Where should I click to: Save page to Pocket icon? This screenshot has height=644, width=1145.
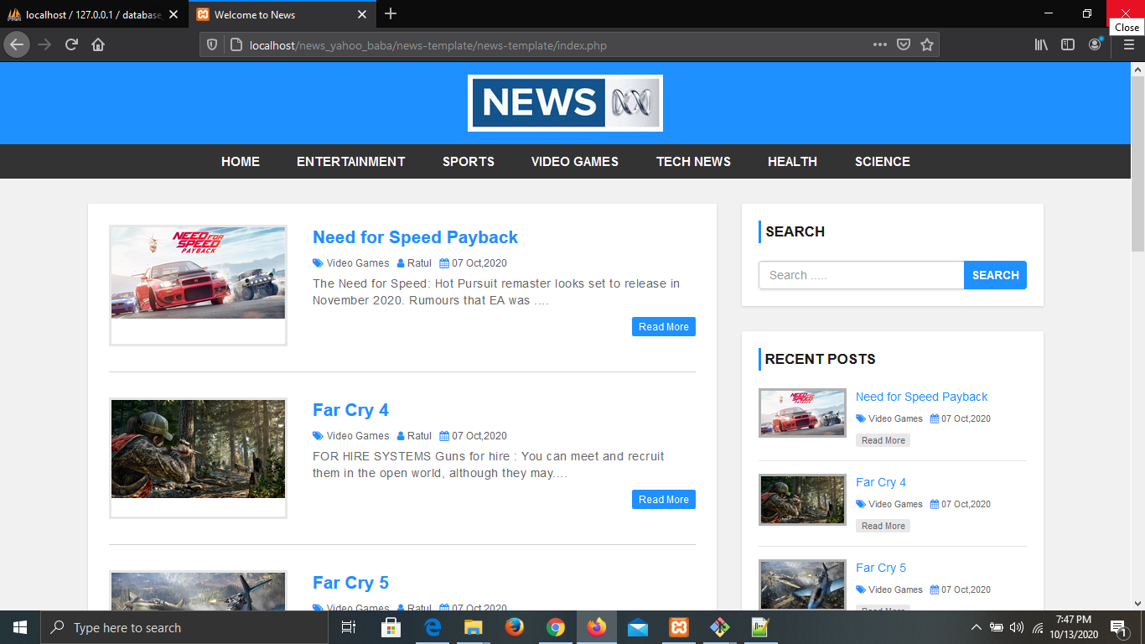(904, 44)
